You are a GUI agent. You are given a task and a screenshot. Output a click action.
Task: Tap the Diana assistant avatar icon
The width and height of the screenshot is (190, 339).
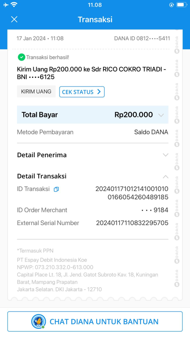tap(38, 322)
